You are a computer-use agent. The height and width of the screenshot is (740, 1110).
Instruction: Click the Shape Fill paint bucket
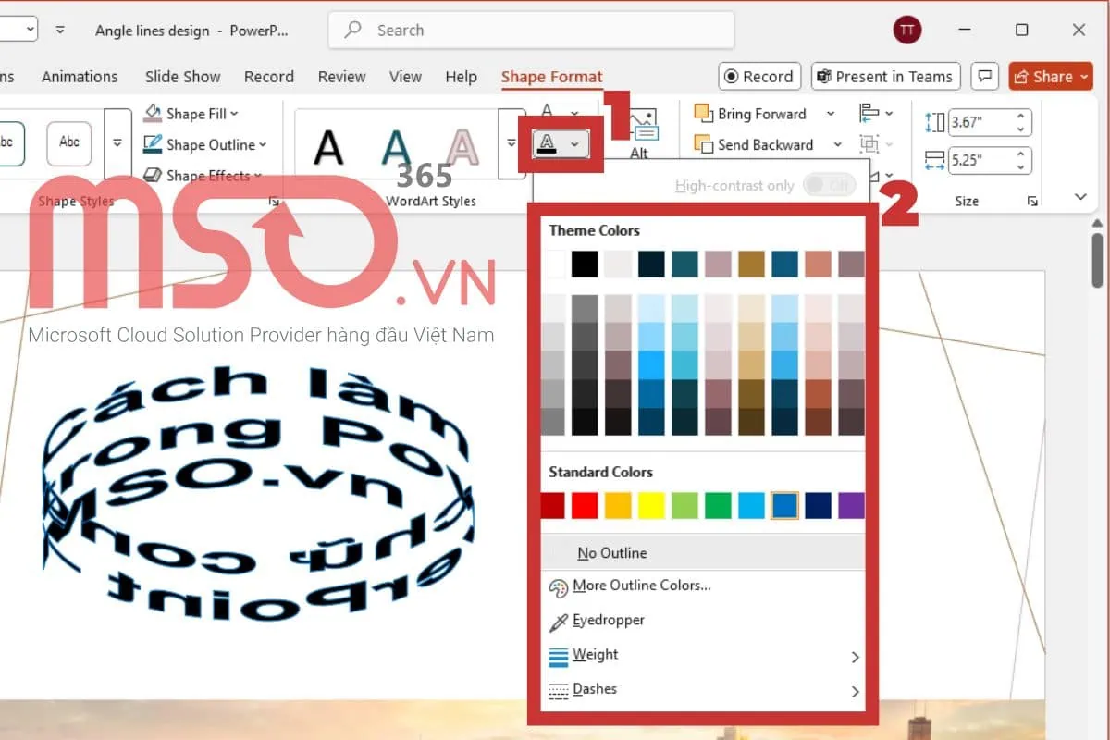pos(154,114)
